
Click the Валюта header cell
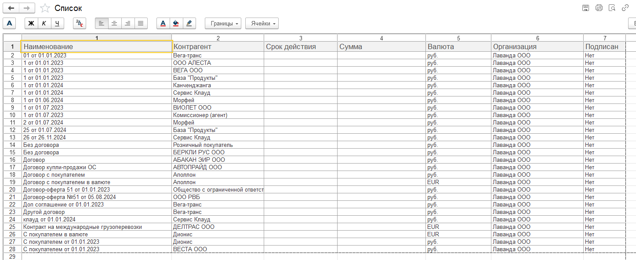pos(458,46)
